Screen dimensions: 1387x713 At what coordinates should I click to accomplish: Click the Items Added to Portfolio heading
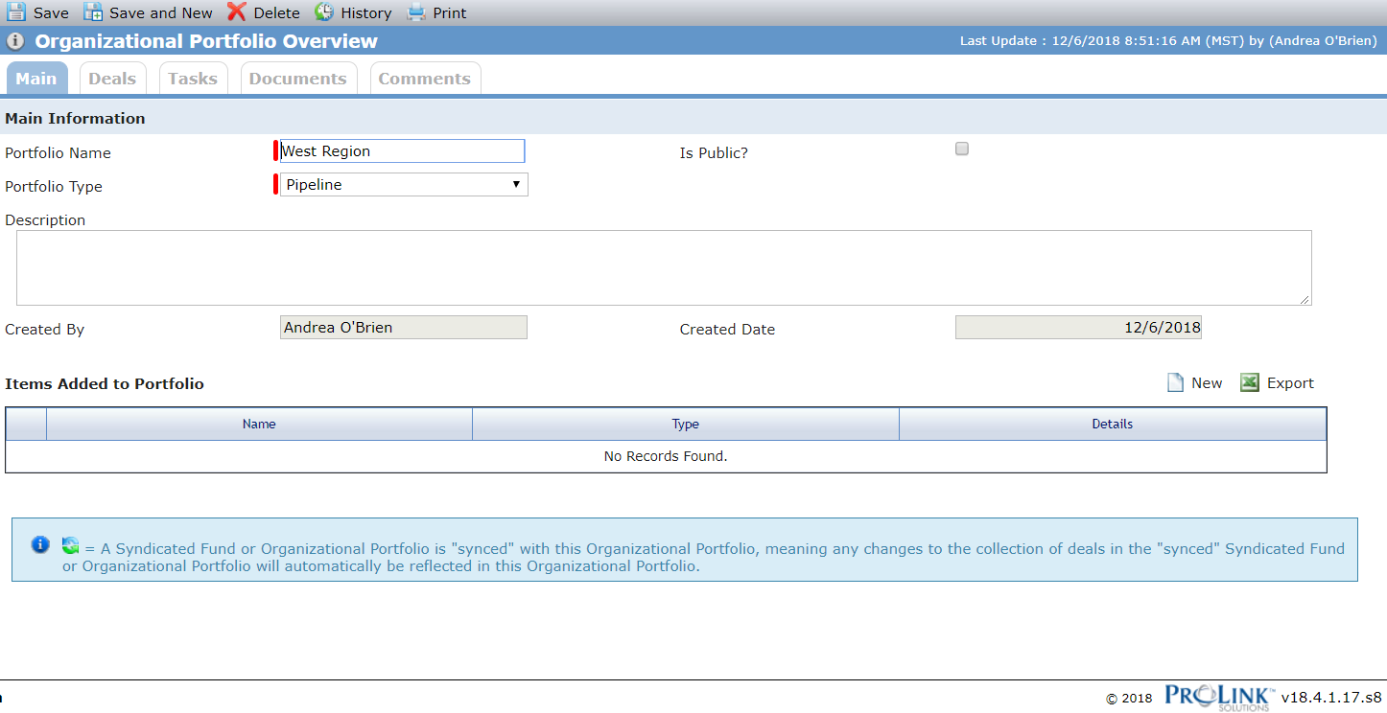coord(105,383)
